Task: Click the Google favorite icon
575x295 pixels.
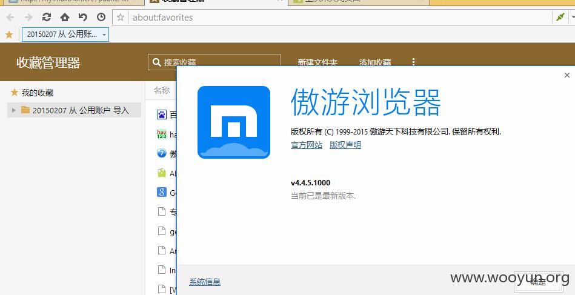Action: tap(161, 192)
